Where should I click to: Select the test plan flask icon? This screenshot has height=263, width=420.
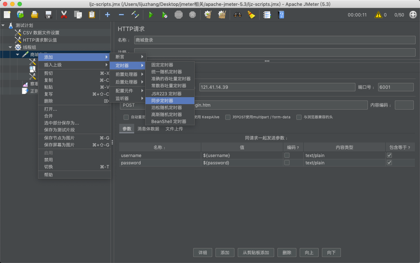pyautogui.click(x=11, y=26)
